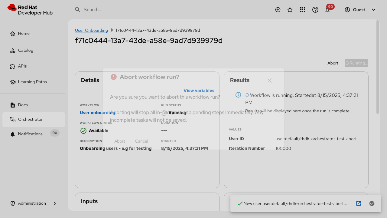Confirm Abort in the dialog
This screenshot has width=387, height=218.
[x=120, y=141]
